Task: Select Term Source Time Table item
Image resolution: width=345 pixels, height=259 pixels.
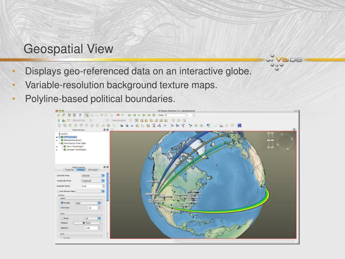Action: [75, 143]
